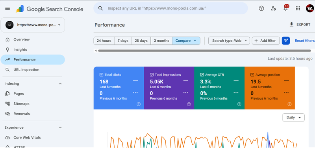315x148 pixels.
Task: Open the property selector dropdown
Action: coord(33,25)
